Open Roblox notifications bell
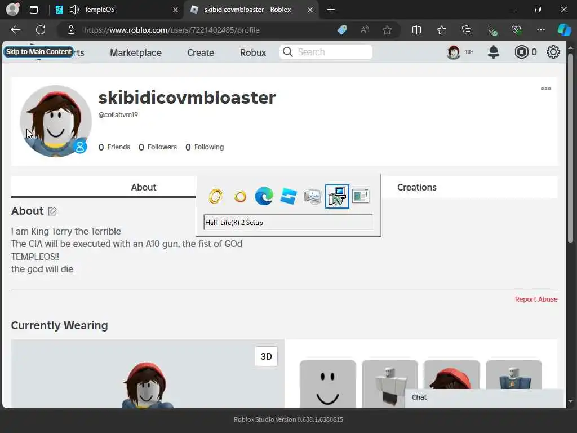 pos(493,52)
